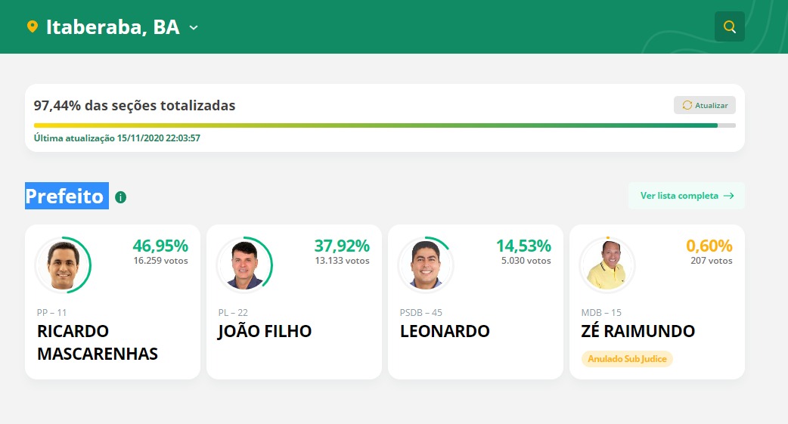Click the search magnifier icon

(x=729, y=26)
